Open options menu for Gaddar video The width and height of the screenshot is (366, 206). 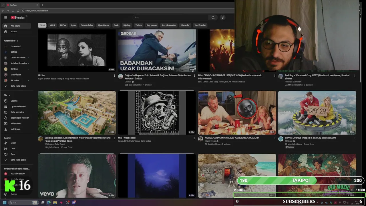click(x=195, y=76)
